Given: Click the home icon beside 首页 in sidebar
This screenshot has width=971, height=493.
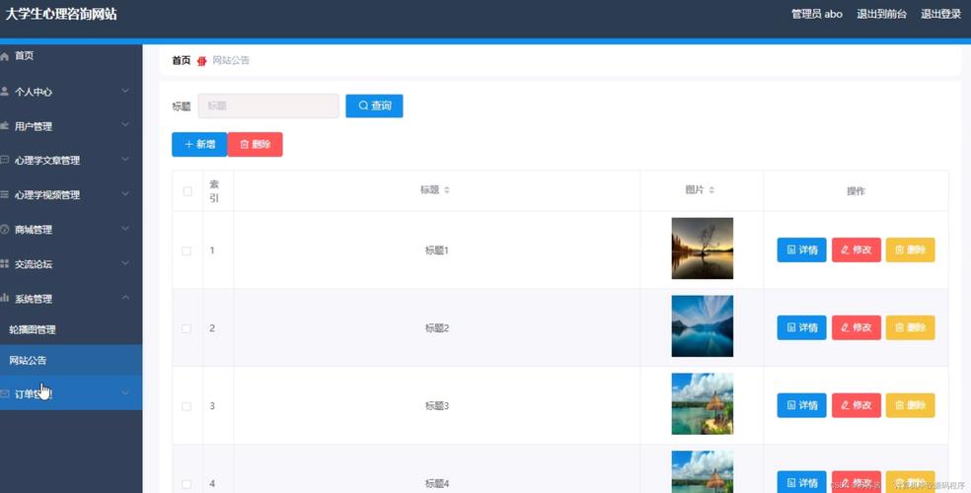Looking at the screenshot, I should [x=5, y=57].
